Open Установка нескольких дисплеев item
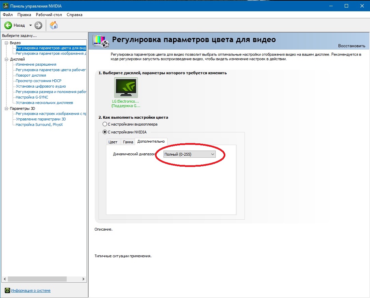 (44, 103)
